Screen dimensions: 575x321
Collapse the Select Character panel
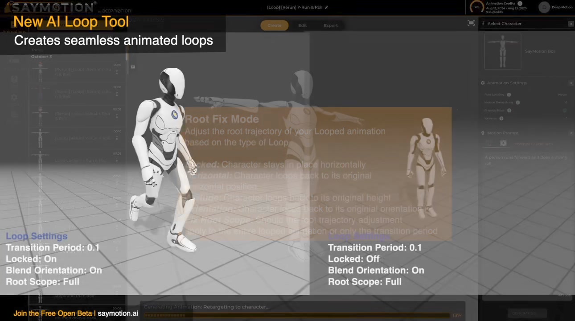571,24
